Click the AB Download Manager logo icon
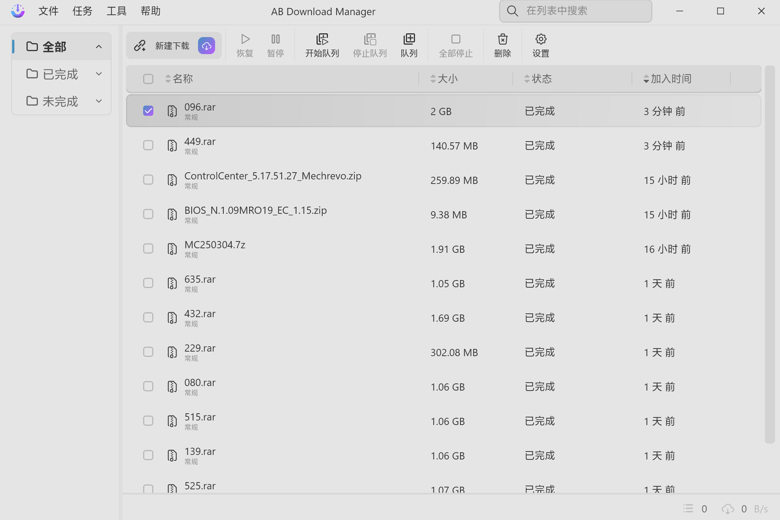Image resolution: width=780 pixels, height=520 pixels. [18, 11]
